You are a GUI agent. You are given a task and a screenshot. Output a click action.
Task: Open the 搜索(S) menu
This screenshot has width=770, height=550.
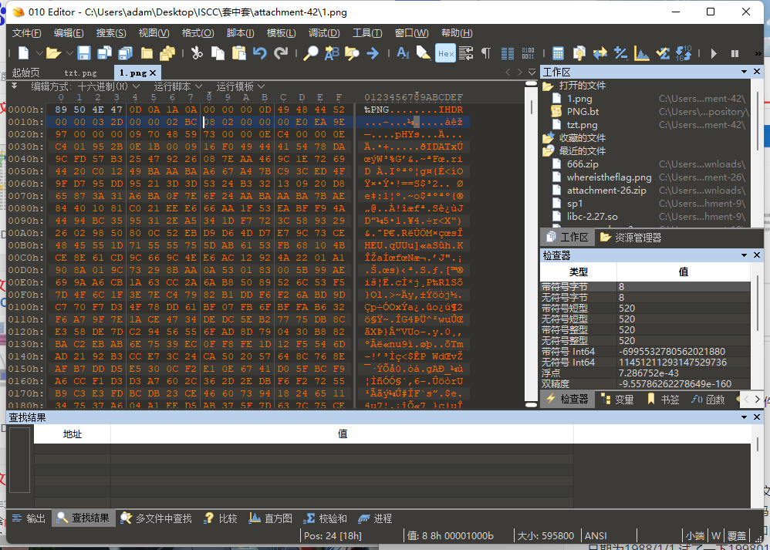click(x=111, y=33)
